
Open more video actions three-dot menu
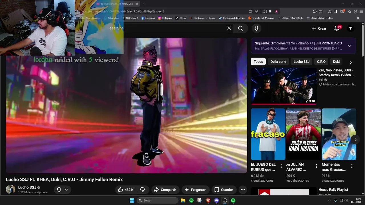(243, 190)
